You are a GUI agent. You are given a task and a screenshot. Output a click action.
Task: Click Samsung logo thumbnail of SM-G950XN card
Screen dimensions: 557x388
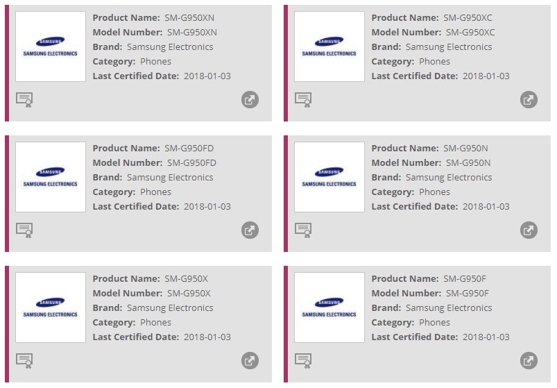(x=51, y=47)
